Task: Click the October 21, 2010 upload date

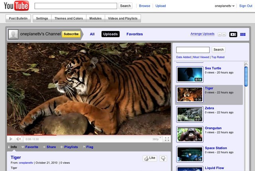Action: (47, 163)
